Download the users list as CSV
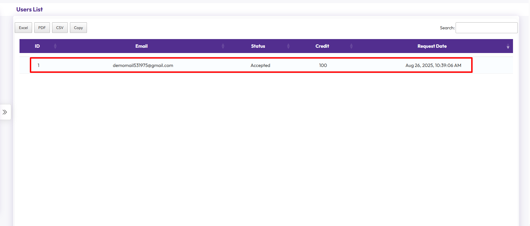Image resolution: width=530 pixels, height=226 pixels. pyautogui.click(x=60, y=28)
